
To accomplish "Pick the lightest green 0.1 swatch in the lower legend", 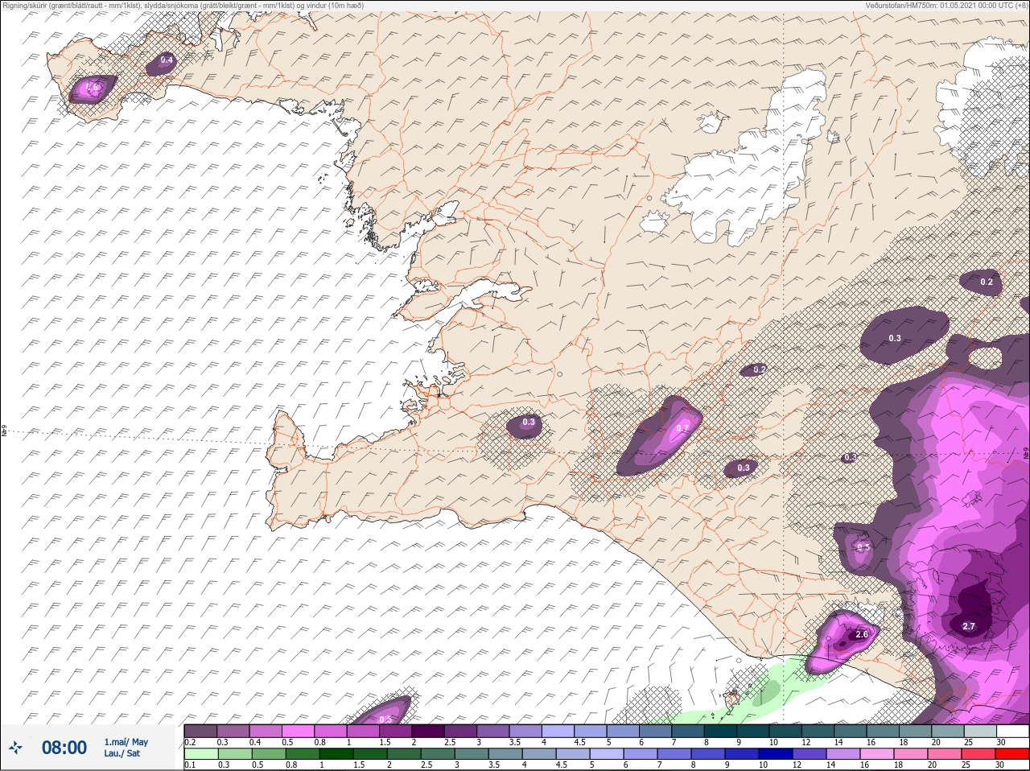I will click(201, 753).
